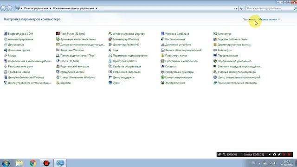Click the red recorder app taskbar icon
297x167 pixels.
pyautogui.click(x=46, y=163)
